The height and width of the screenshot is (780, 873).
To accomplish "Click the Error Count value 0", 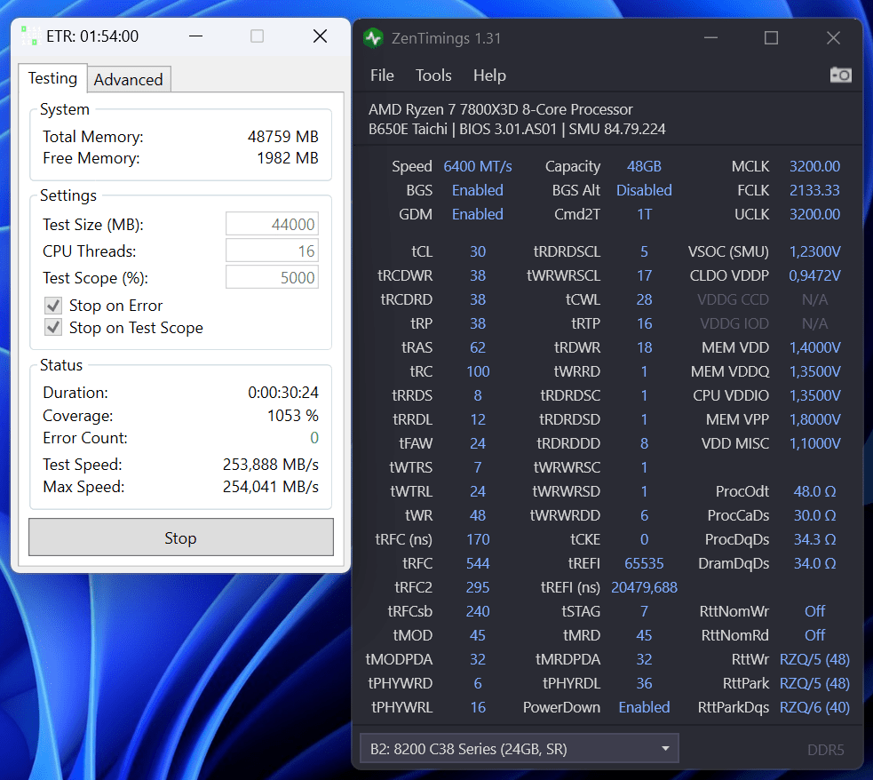I will click(x=314, y=438).
